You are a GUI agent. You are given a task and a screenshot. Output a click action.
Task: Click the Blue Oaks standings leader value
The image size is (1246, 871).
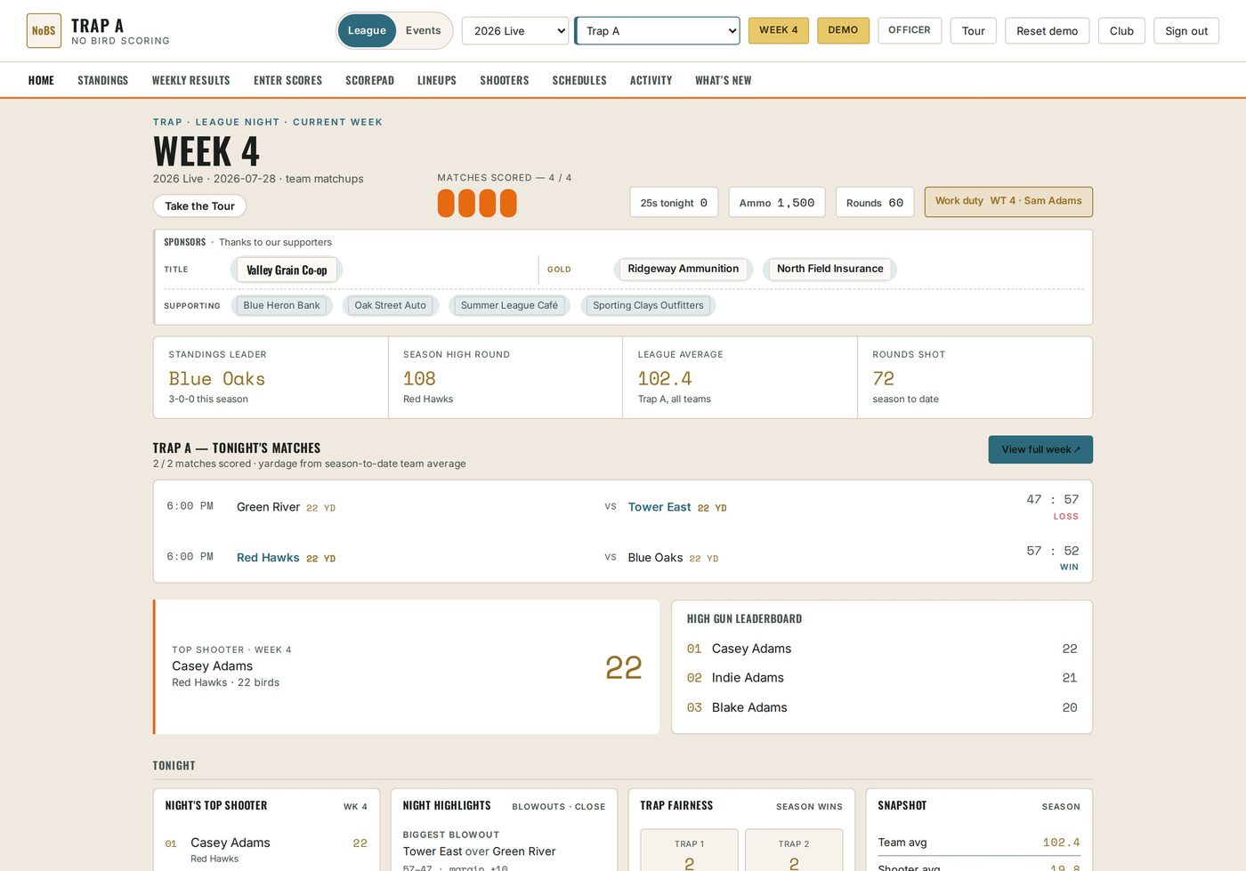[217, 379]
